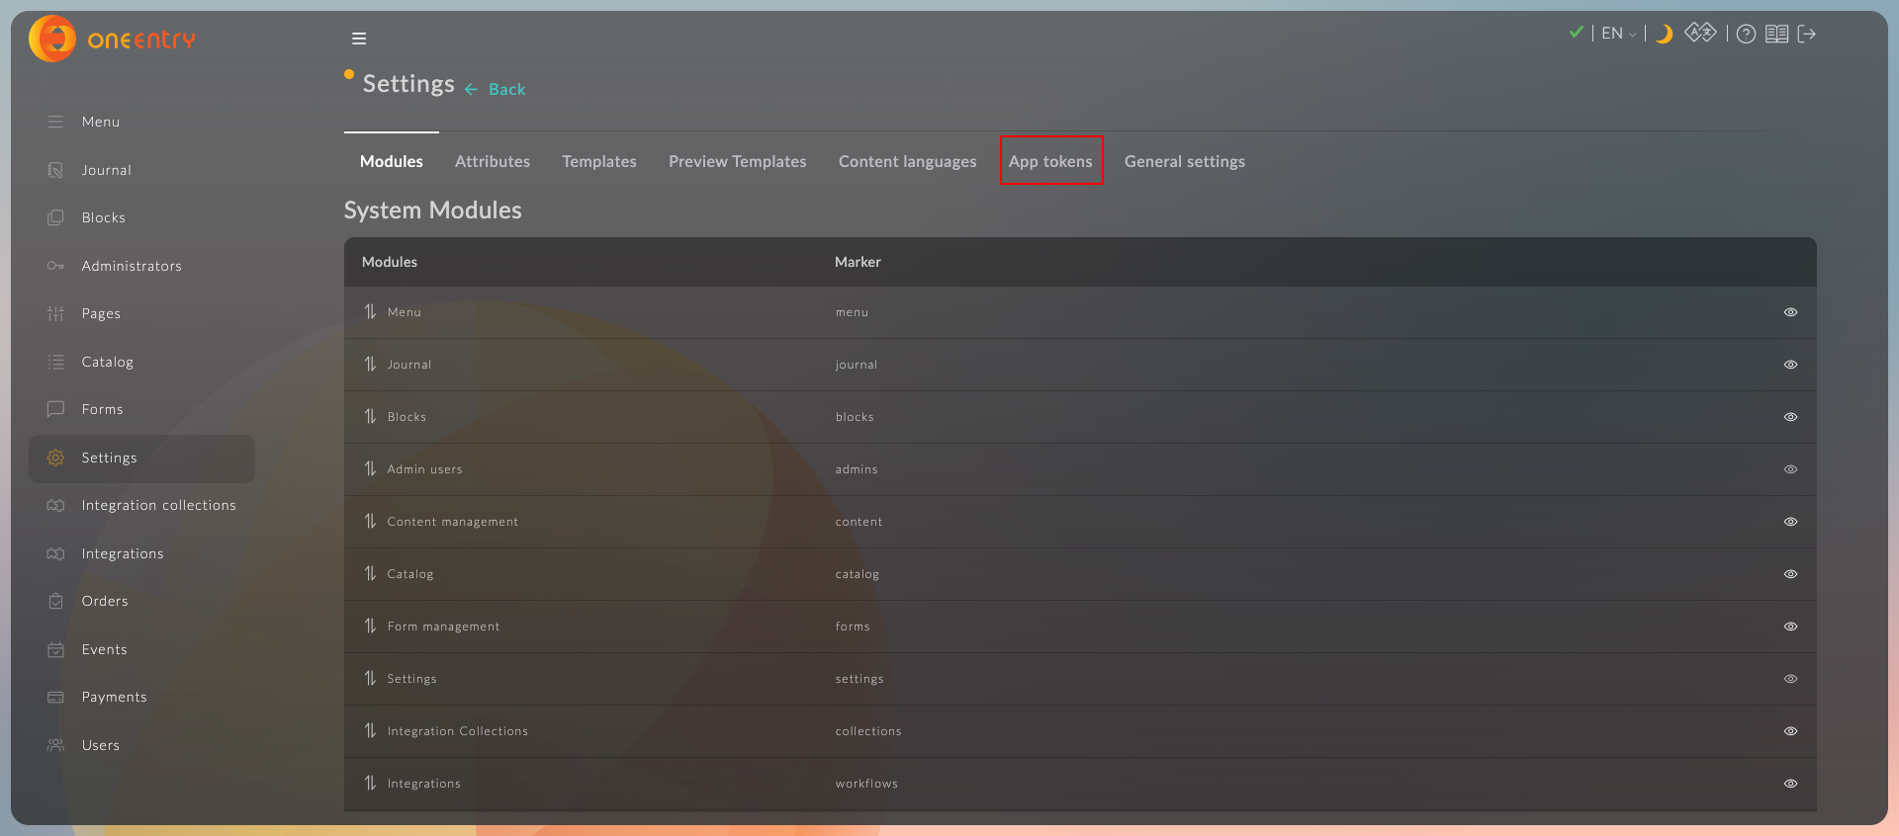Switch to the Content languages tab
1899x836 pixels.
[908, 161]
